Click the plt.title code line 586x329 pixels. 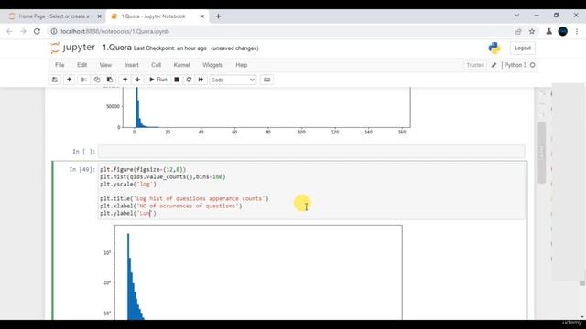click(184, 198)
